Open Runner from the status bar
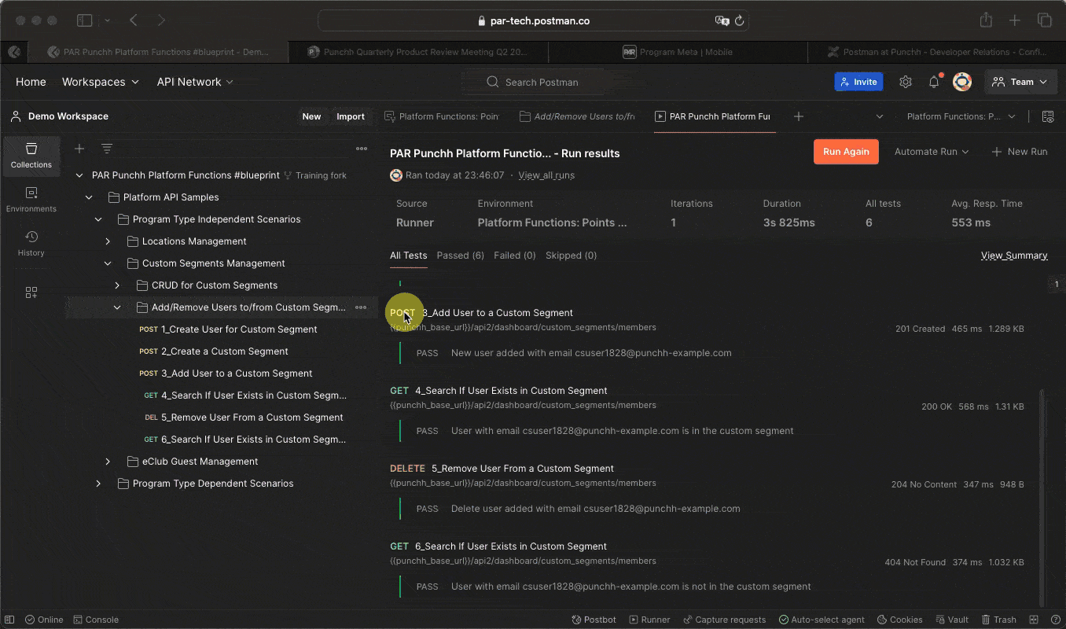This screenshot has height=629, width=1066. (649, 620)
